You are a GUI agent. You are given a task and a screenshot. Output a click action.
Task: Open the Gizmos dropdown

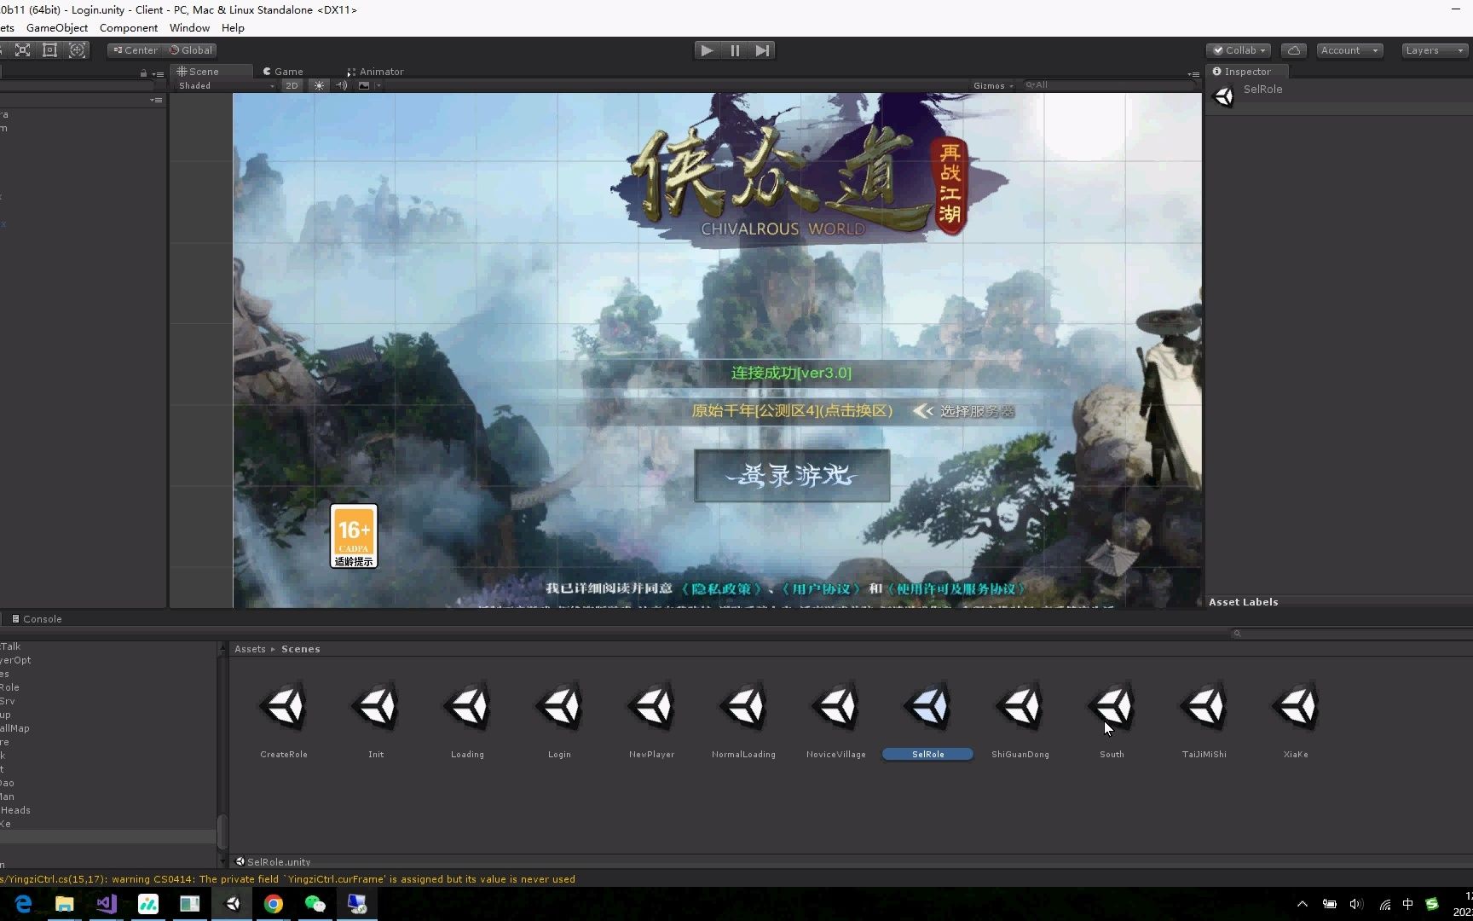point(993,85)
